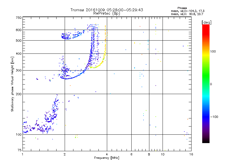The height and width of the screenshot is (168, 225).
Task: Click the y-axis tick label '500'
Action: point(19,41)
